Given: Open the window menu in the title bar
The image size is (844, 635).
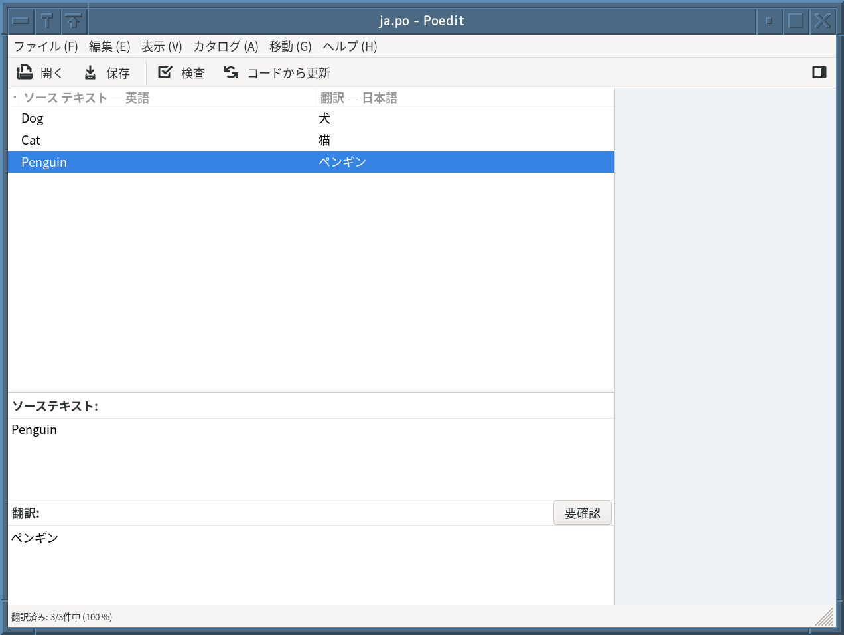Looking at the screenshot, I should pos(21,21).
